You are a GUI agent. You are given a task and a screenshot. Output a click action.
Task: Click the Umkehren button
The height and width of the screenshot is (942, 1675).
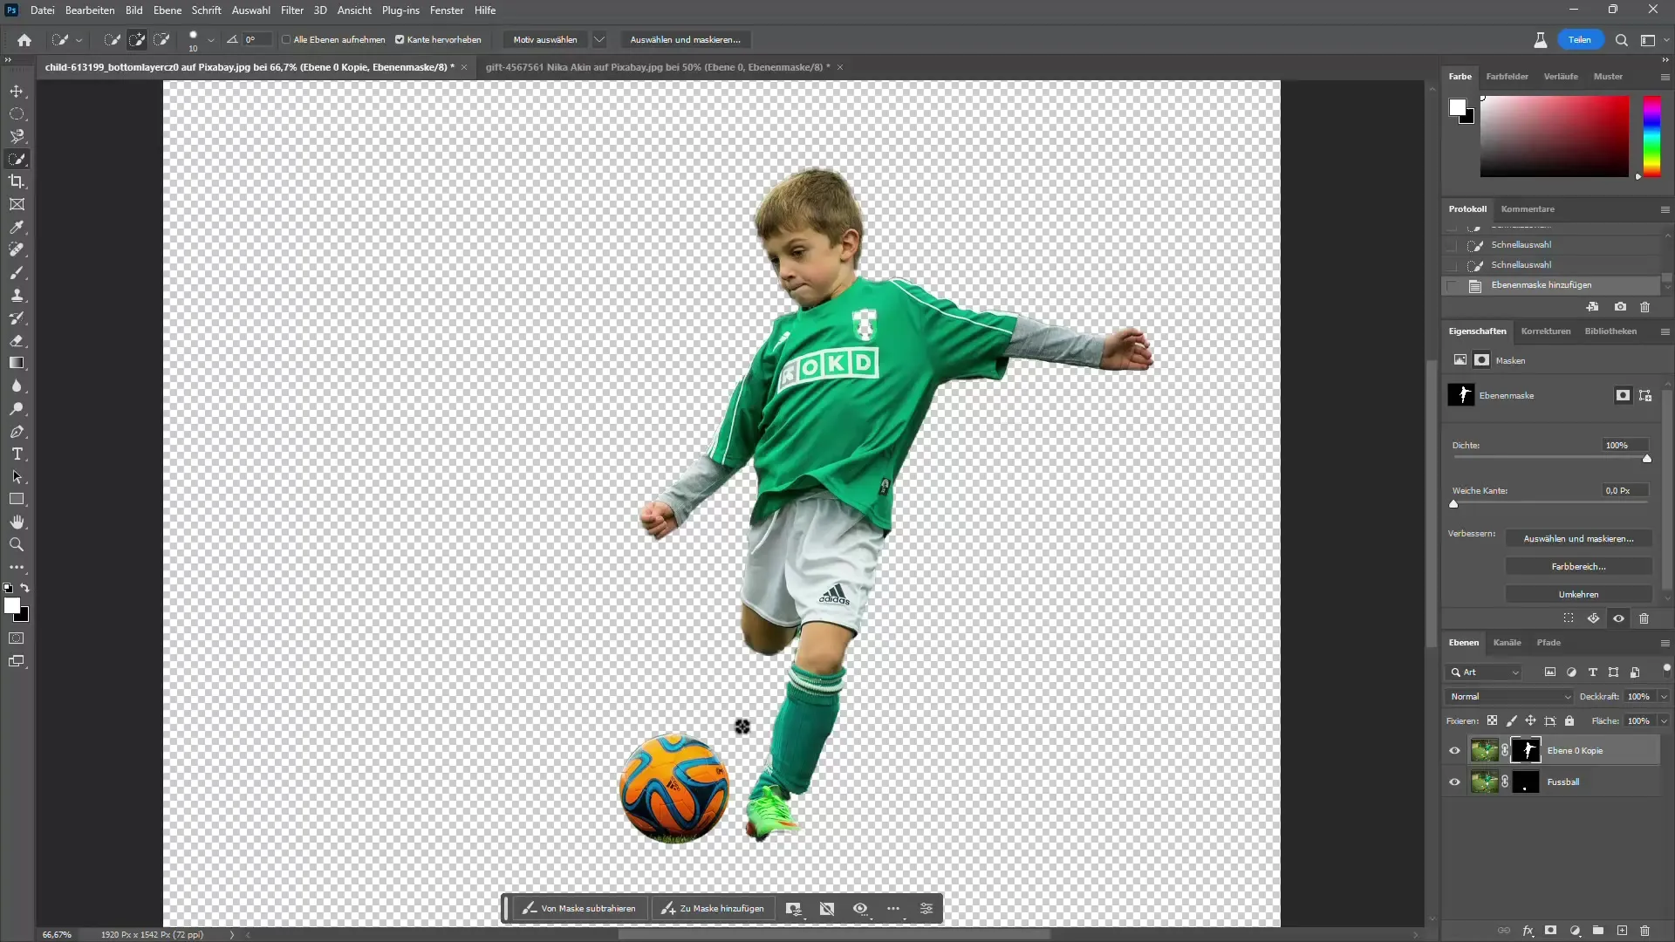click(x=1578, y=595)
